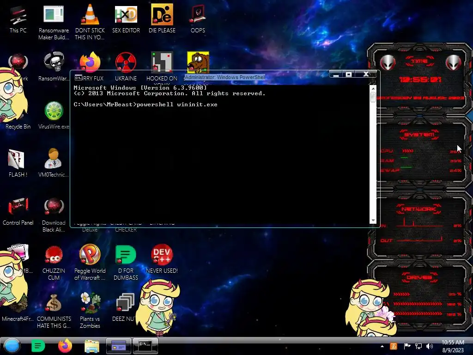Select the UKRAINE radiation icon
The height and width of the screenshot is (355, 473).
tap(126, 67)
